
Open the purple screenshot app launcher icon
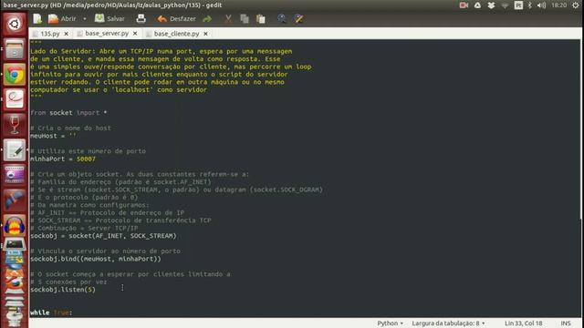pyautogui.click(x=15, y=175)
